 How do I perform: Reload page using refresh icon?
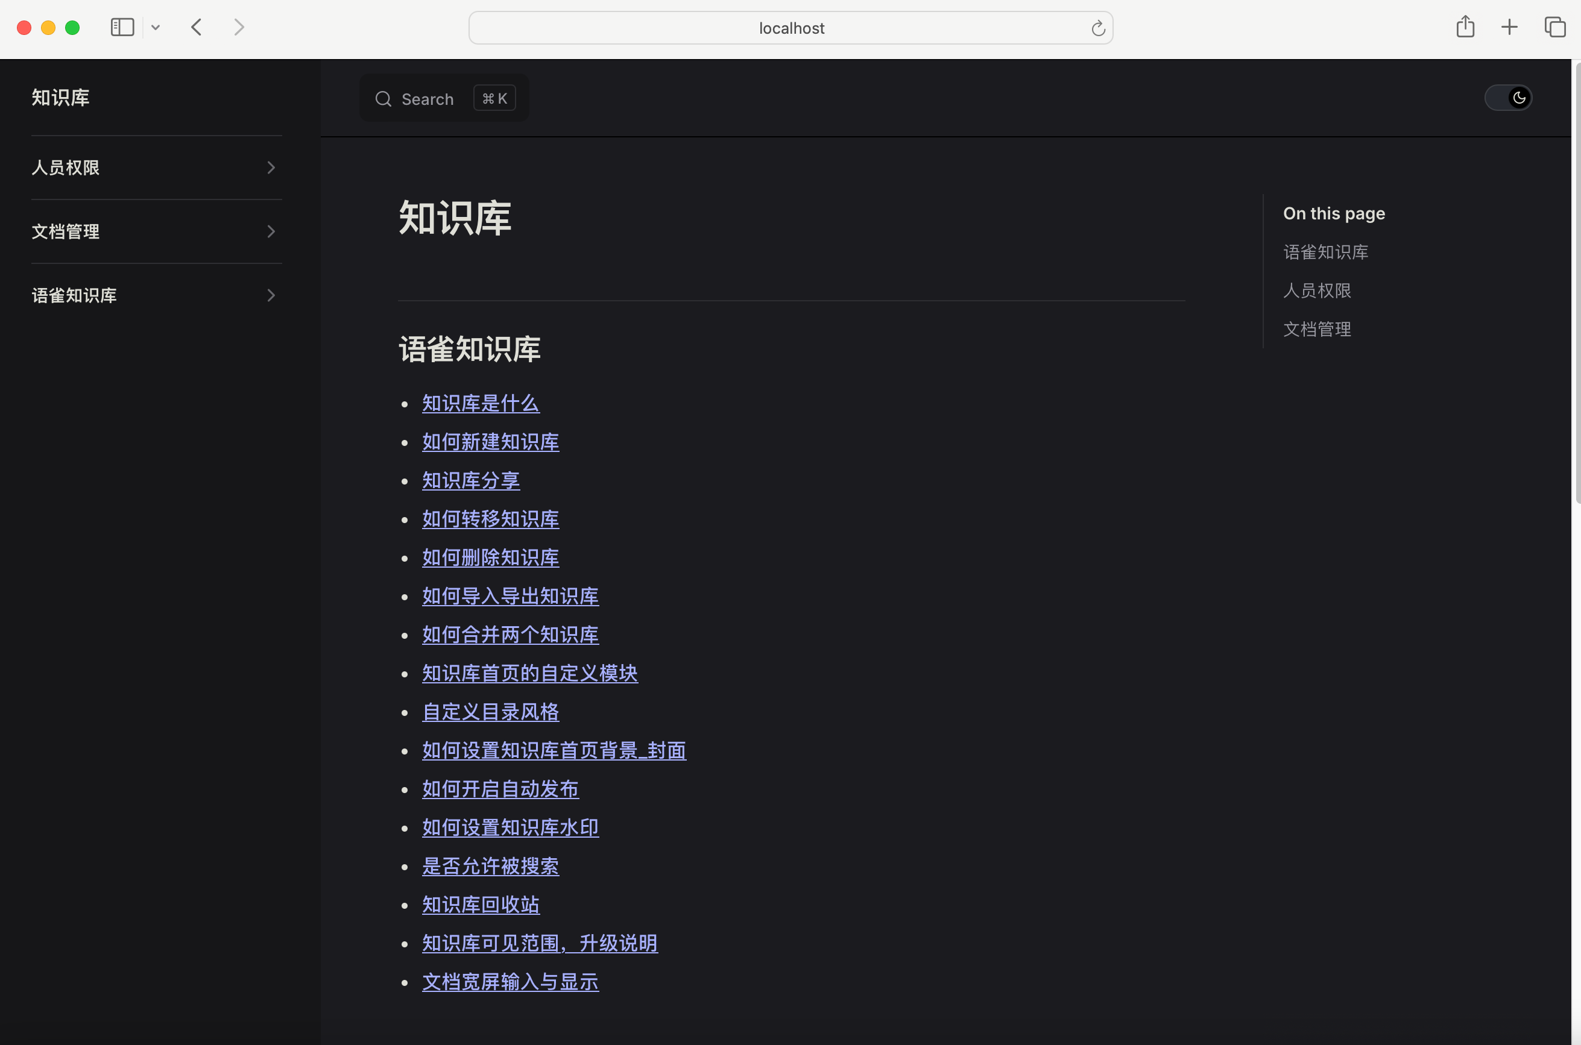(x=1097, y=28)
